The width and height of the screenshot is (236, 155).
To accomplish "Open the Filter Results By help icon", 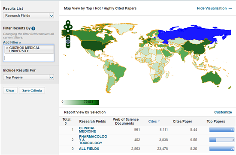I will [x=33, y=28].
